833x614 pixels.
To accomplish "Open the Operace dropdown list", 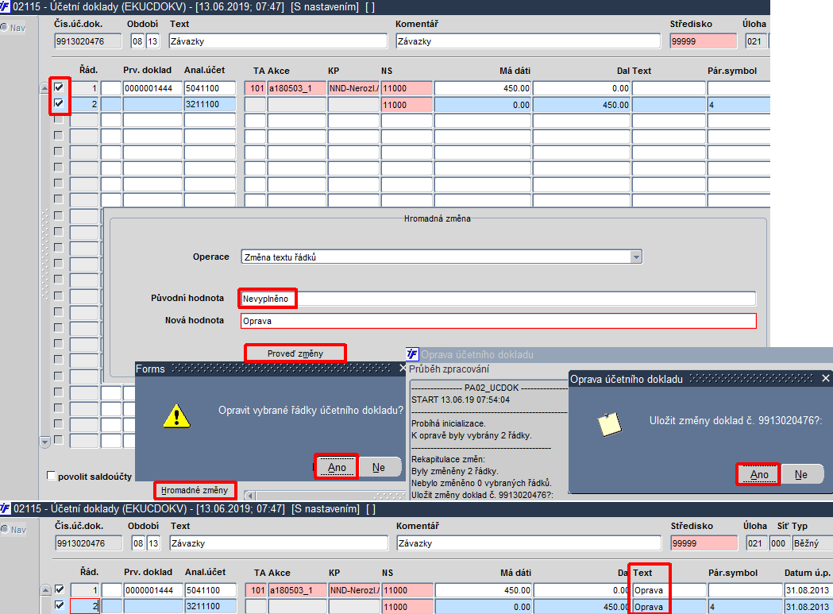I will click(x=636, y=257).
